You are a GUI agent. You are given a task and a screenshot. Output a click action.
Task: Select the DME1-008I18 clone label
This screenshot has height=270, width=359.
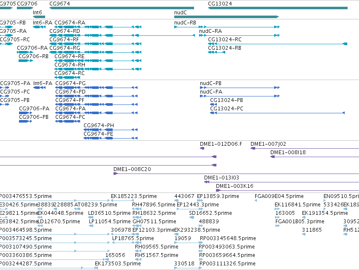click(x=288, y=152)
